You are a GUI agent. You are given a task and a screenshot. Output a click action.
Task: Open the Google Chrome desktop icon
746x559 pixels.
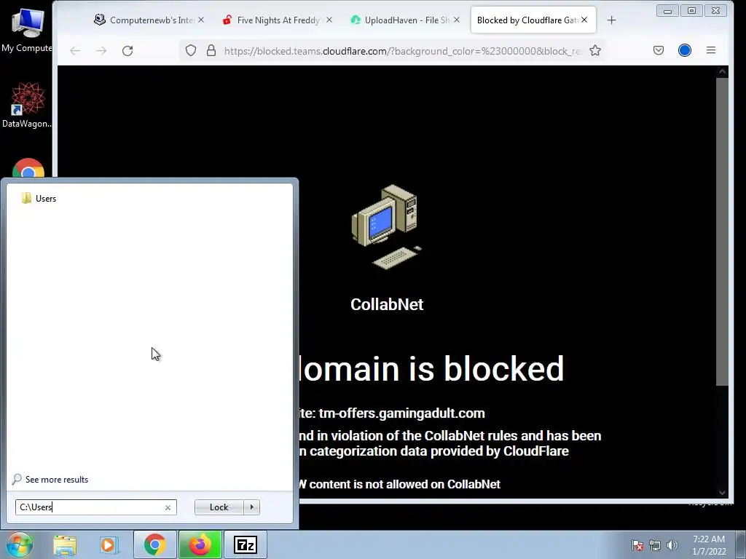28,168
